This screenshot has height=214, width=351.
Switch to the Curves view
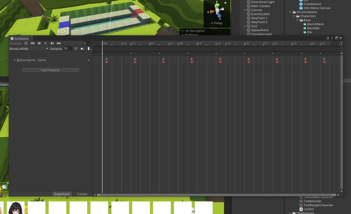82,194
